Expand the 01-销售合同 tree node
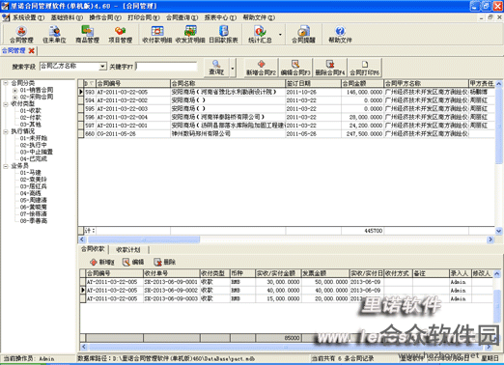504x365 pixels. (14, 90)
